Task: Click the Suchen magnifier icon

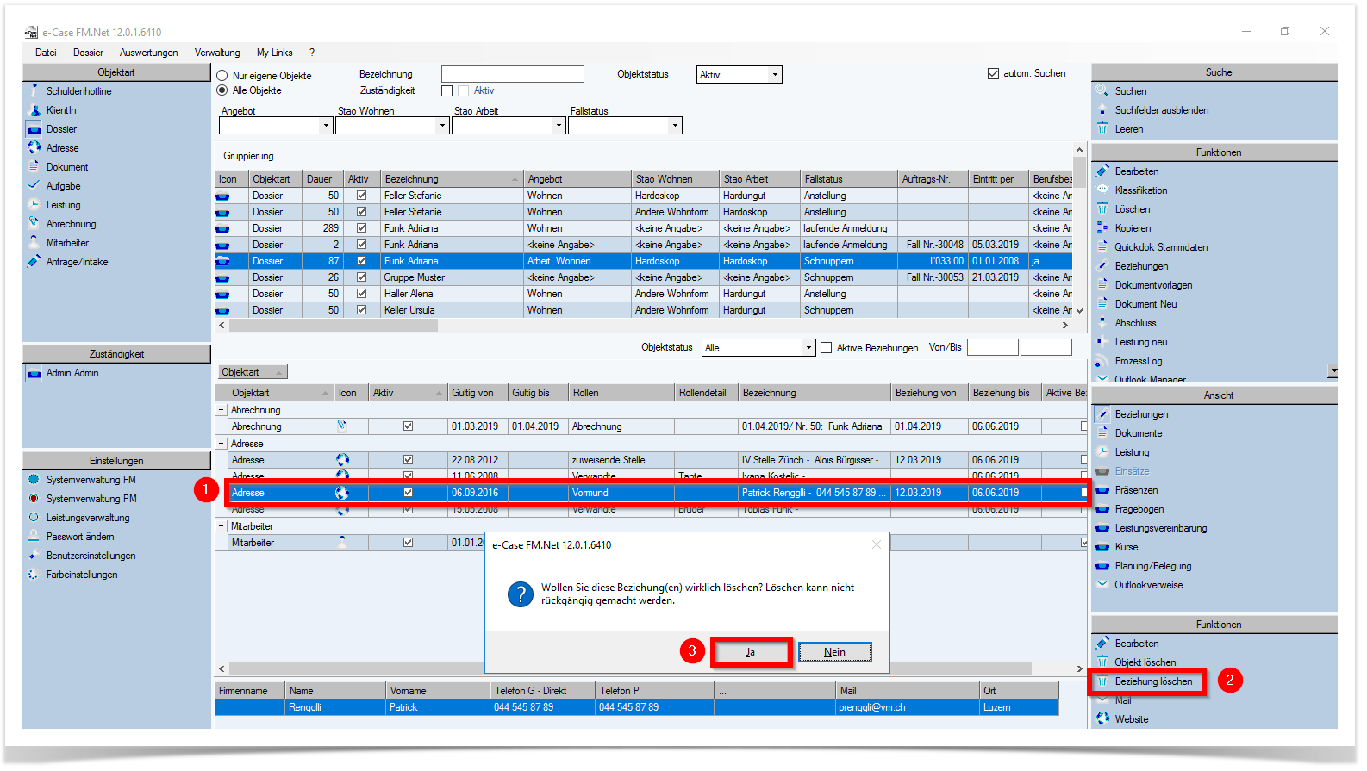Action: click(x=1102, y=90)
